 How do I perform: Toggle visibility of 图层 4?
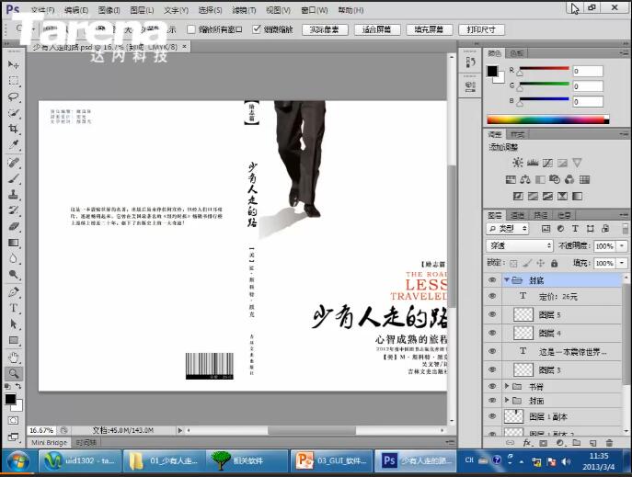(x=492, y=333)
